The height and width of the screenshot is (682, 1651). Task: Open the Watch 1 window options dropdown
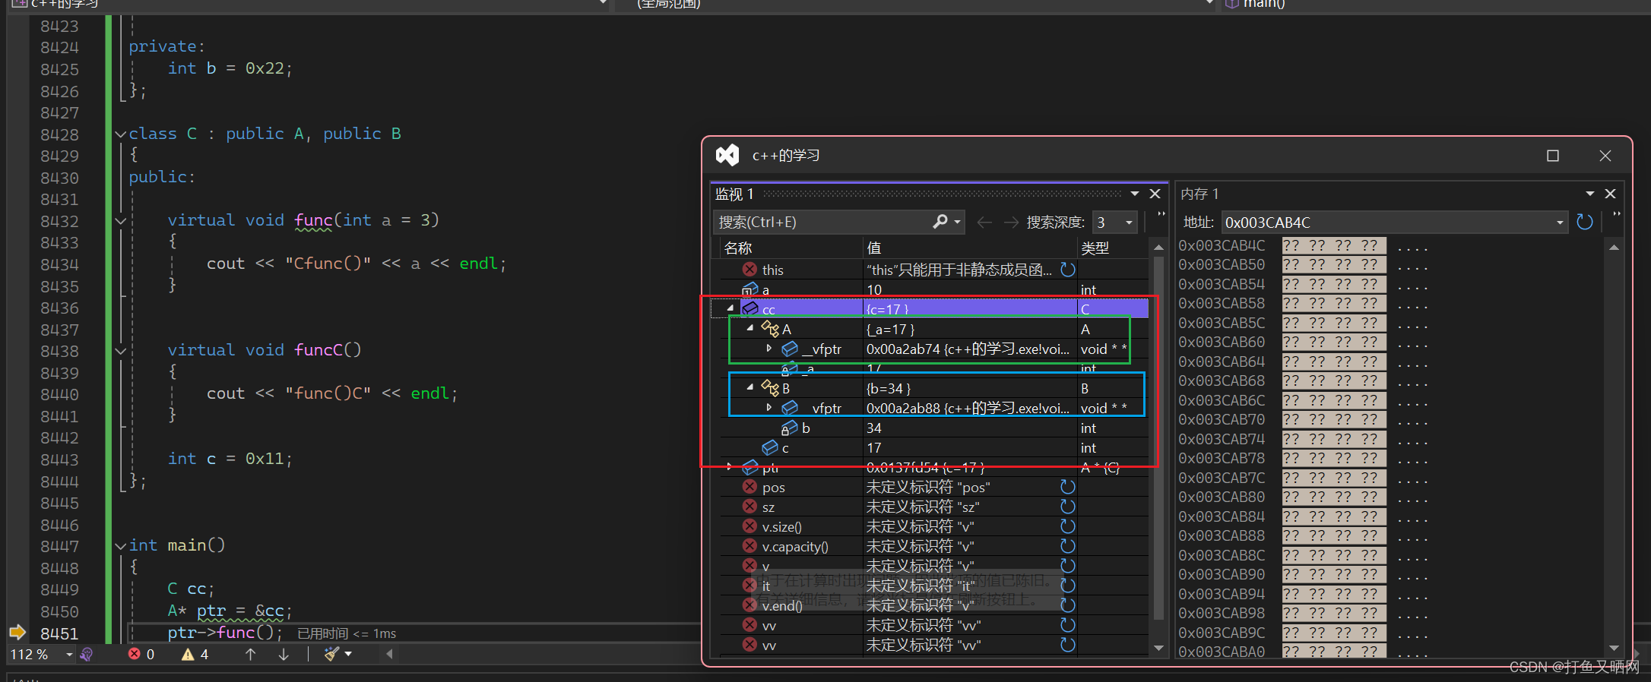click(1135, 194)
